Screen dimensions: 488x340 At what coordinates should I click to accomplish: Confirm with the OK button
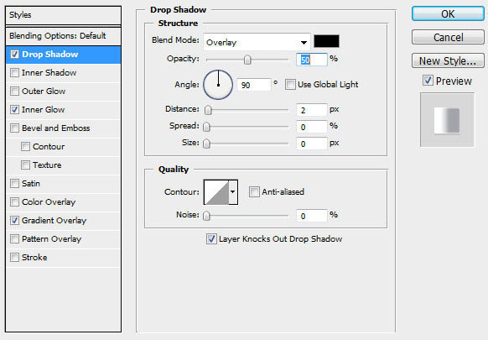(448, 14)
